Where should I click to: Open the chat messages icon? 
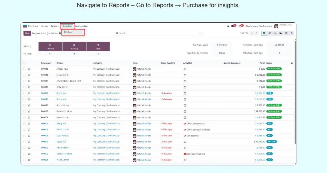pyautogui.click(x=233, y=26)
